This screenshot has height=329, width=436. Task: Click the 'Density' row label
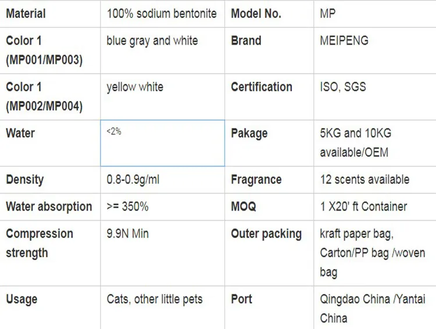25,180
